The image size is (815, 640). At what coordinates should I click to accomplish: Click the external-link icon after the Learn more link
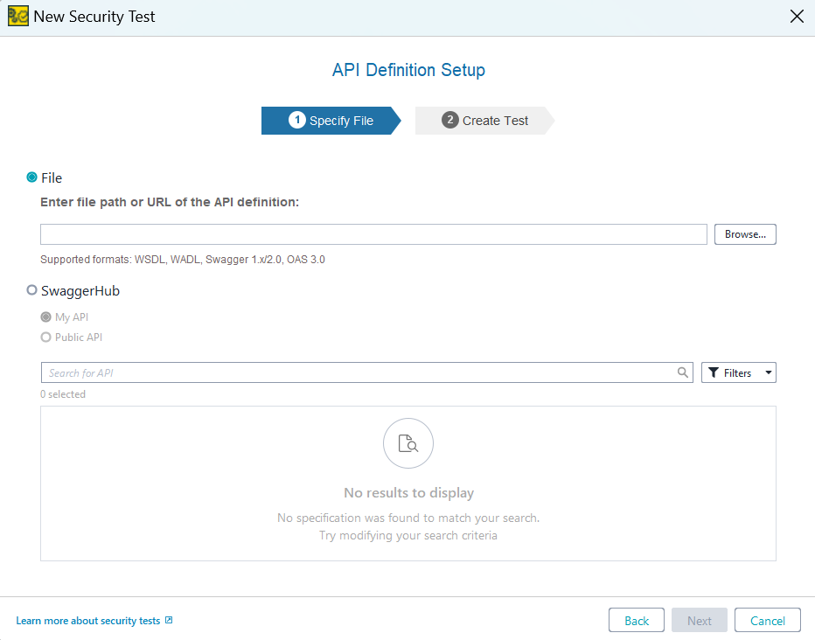coord(171,620)
